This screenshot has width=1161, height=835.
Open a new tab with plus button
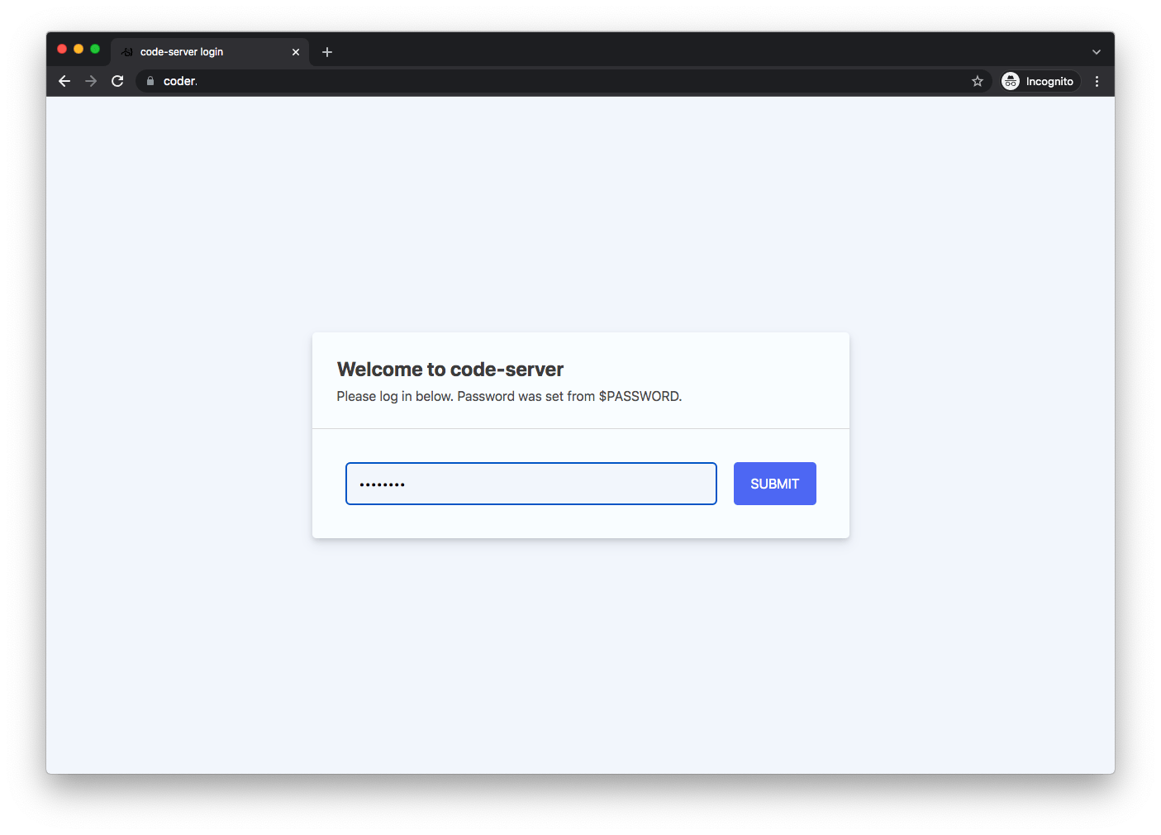(x=327, y=52)
